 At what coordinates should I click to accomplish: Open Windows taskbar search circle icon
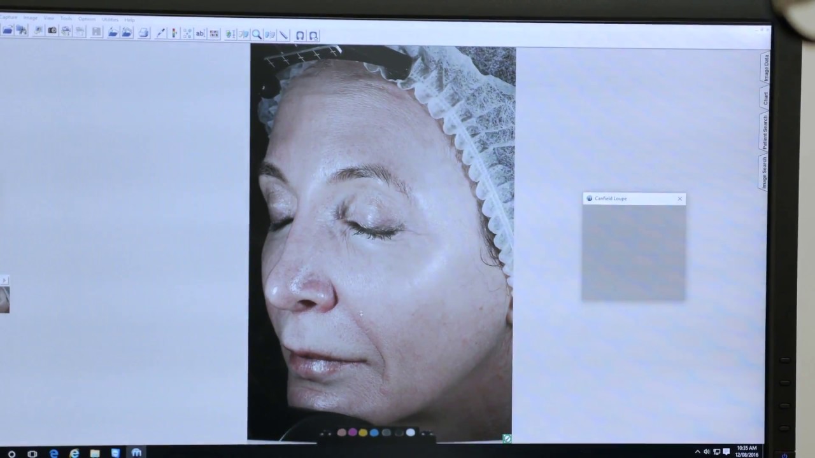11,454
